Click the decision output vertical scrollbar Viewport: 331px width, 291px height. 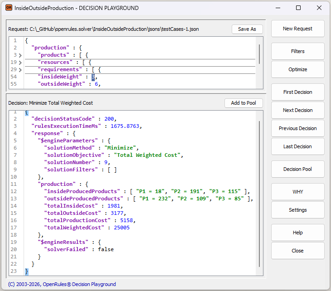(259, 193)
